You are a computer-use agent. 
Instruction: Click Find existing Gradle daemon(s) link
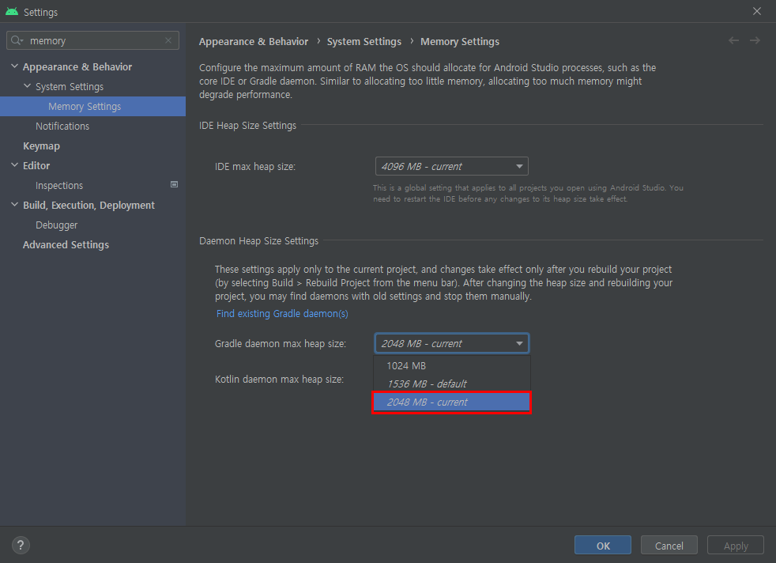coord(282,313)
